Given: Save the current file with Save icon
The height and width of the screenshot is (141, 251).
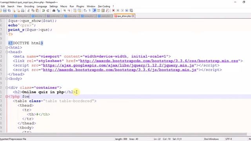Looking at the screenshot, I should [x=5, y=11].
